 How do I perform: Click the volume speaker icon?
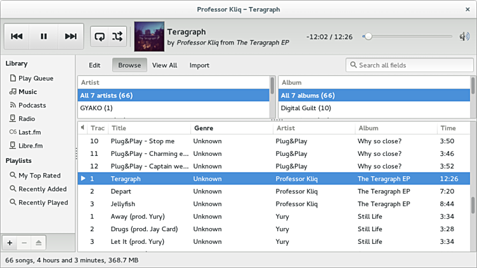tap(464, 36)
